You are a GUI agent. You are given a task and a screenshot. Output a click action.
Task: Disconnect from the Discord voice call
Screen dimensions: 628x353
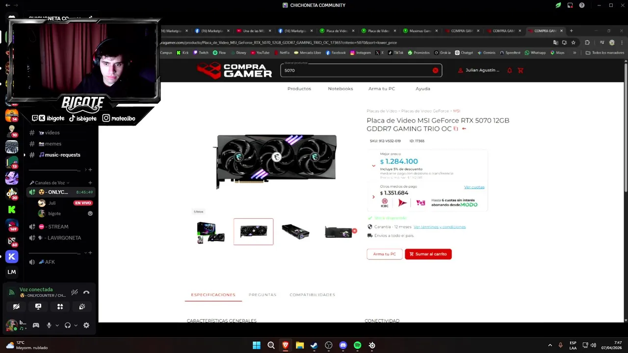(86, 292)
